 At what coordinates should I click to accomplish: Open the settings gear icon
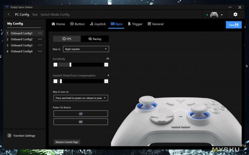(235, 14)
